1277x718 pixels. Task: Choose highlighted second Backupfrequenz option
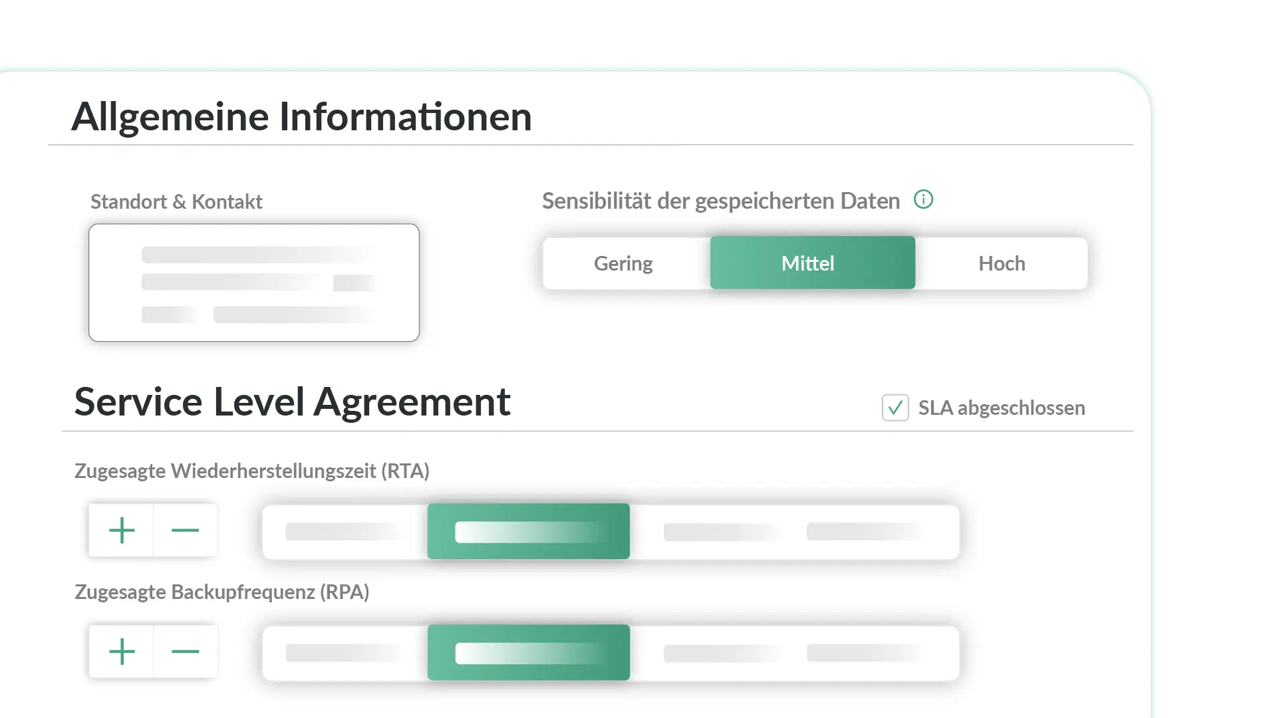529,653
